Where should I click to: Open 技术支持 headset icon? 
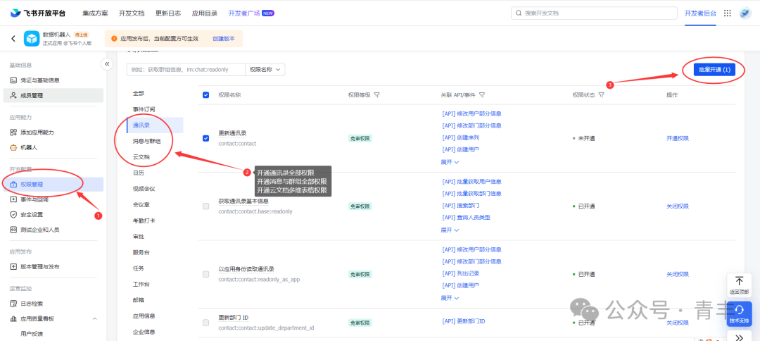coord(739,310)
